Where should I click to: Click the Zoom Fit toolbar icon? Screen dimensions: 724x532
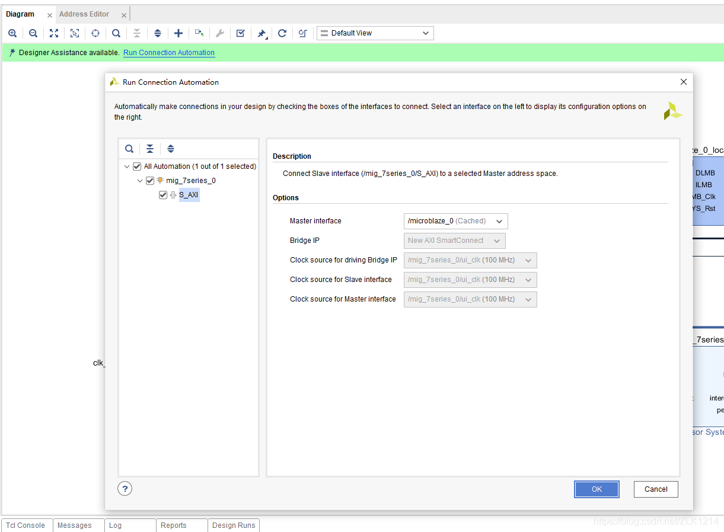point(54,33)
